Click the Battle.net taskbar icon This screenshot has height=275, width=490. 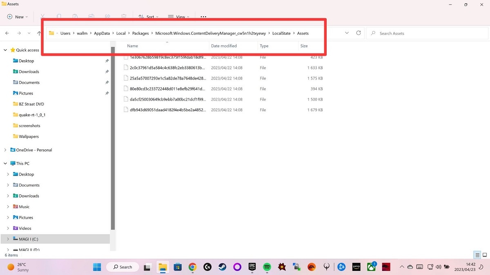pyautogui.click(x=341, y=267)
